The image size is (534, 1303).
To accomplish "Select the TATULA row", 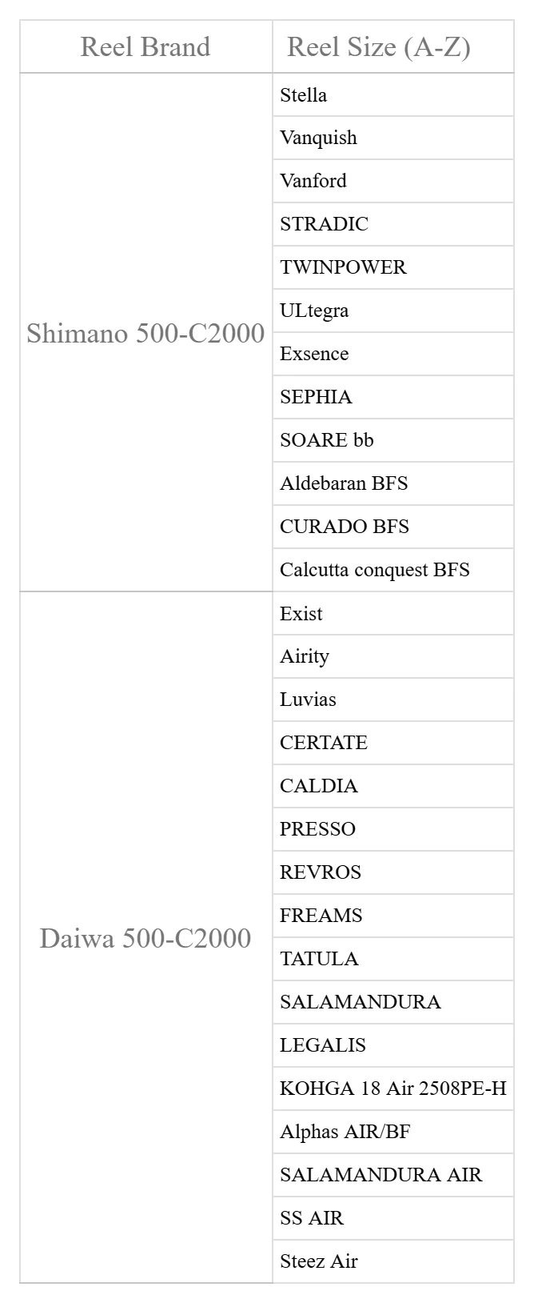I will pos(393,959).
